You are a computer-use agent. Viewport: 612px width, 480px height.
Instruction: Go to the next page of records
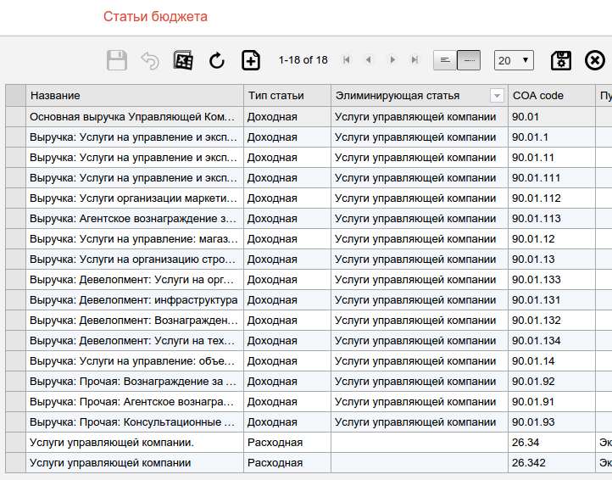(392, 60)
